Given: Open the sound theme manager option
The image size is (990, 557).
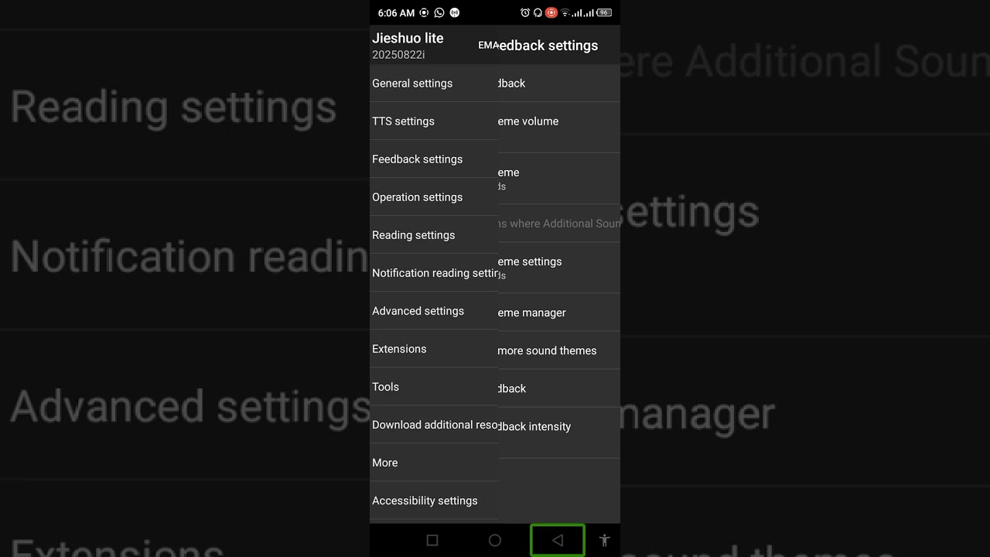Looking at the screenshot, I should (558, 313).
